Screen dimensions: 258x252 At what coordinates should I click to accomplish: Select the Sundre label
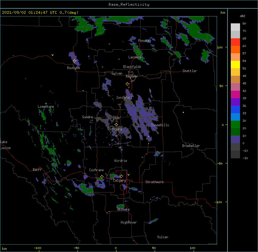87,117
